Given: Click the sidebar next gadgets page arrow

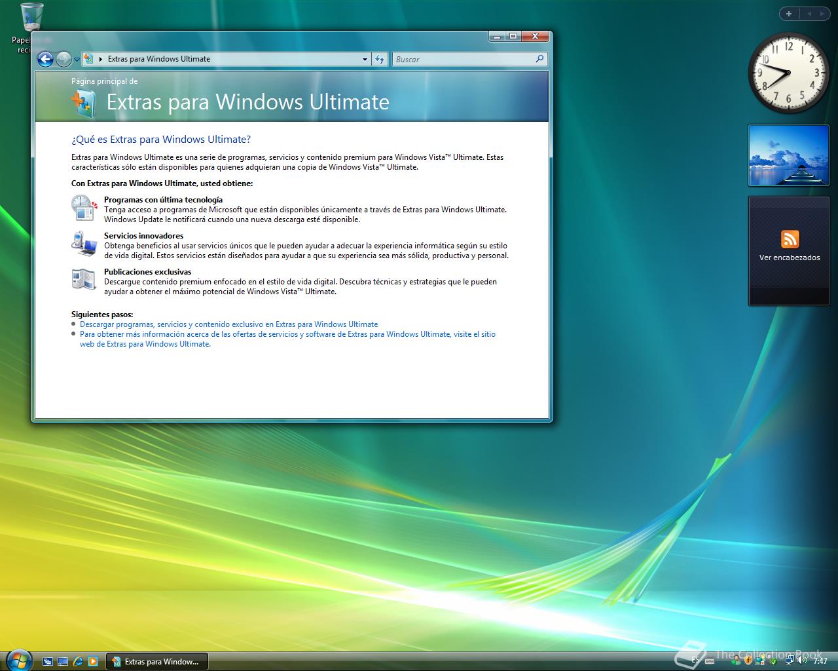Looking at the screenshot, I should [x=822, y=14].
